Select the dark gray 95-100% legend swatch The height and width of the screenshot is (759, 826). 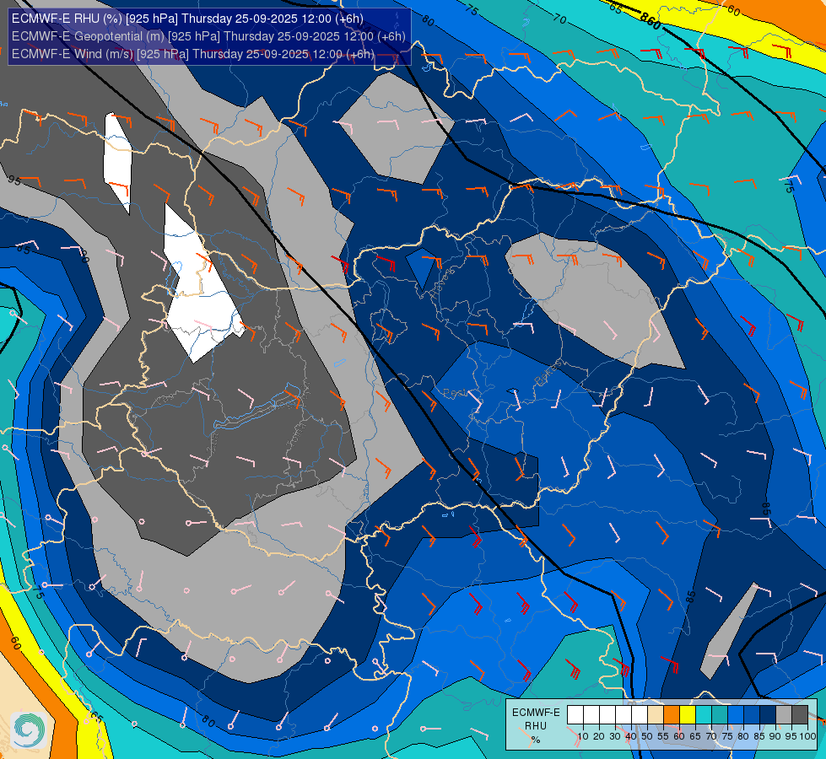(x=800, y=715)
